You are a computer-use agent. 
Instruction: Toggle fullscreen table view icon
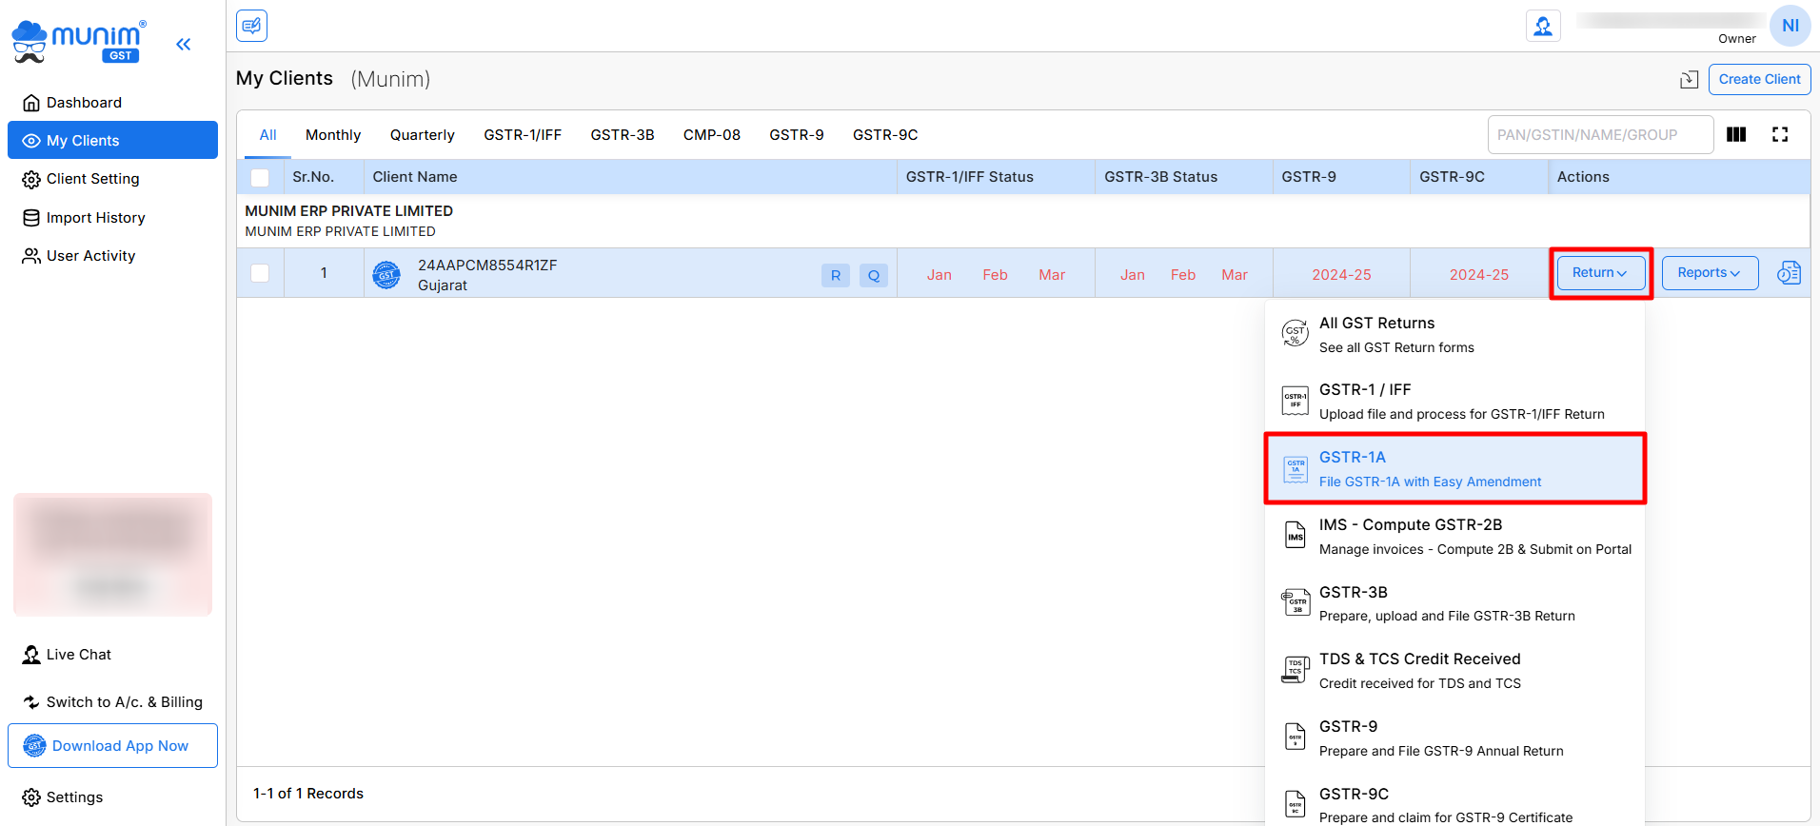tap(1779, 135)
